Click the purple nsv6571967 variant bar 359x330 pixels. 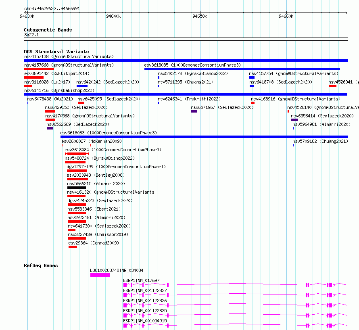[x=194, y=111]
